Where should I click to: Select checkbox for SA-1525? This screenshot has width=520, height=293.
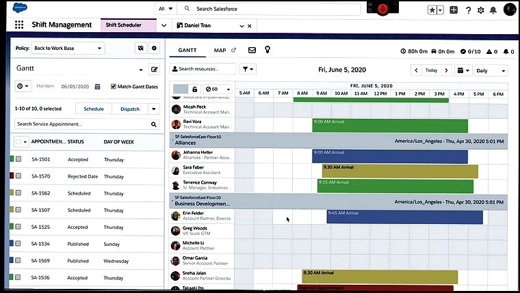pos(18,227)
